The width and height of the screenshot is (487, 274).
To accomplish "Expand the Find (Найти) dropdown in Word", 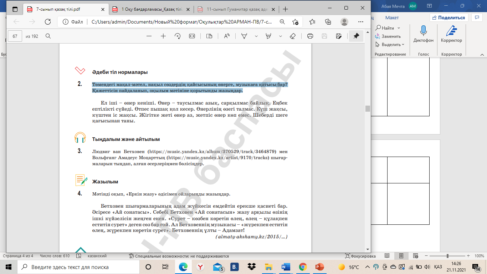I will (399, 28).
